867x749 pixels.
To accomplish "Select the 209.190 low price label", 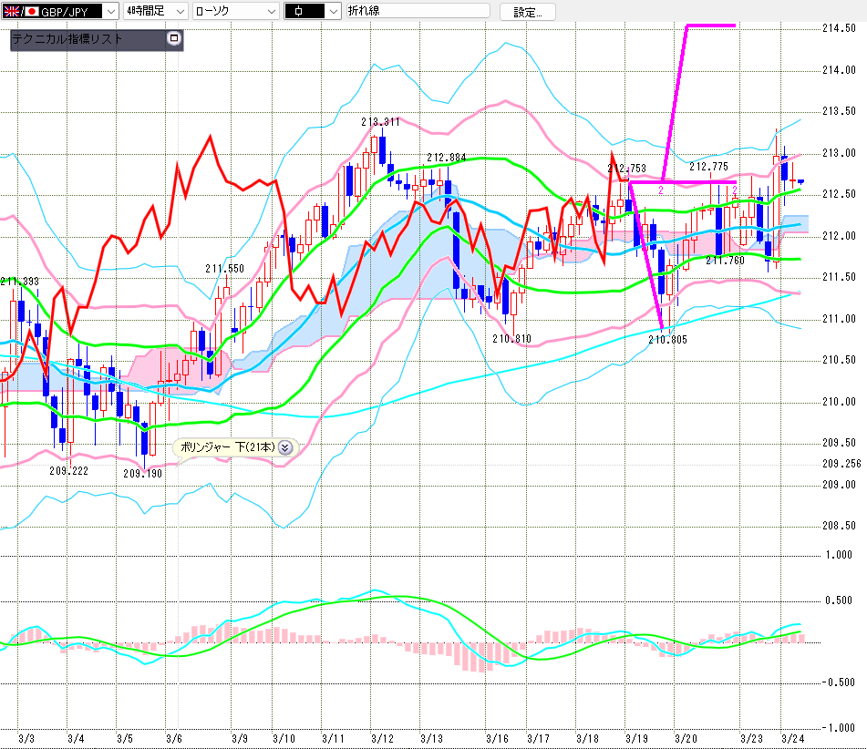I will click(x=142, y=474).
